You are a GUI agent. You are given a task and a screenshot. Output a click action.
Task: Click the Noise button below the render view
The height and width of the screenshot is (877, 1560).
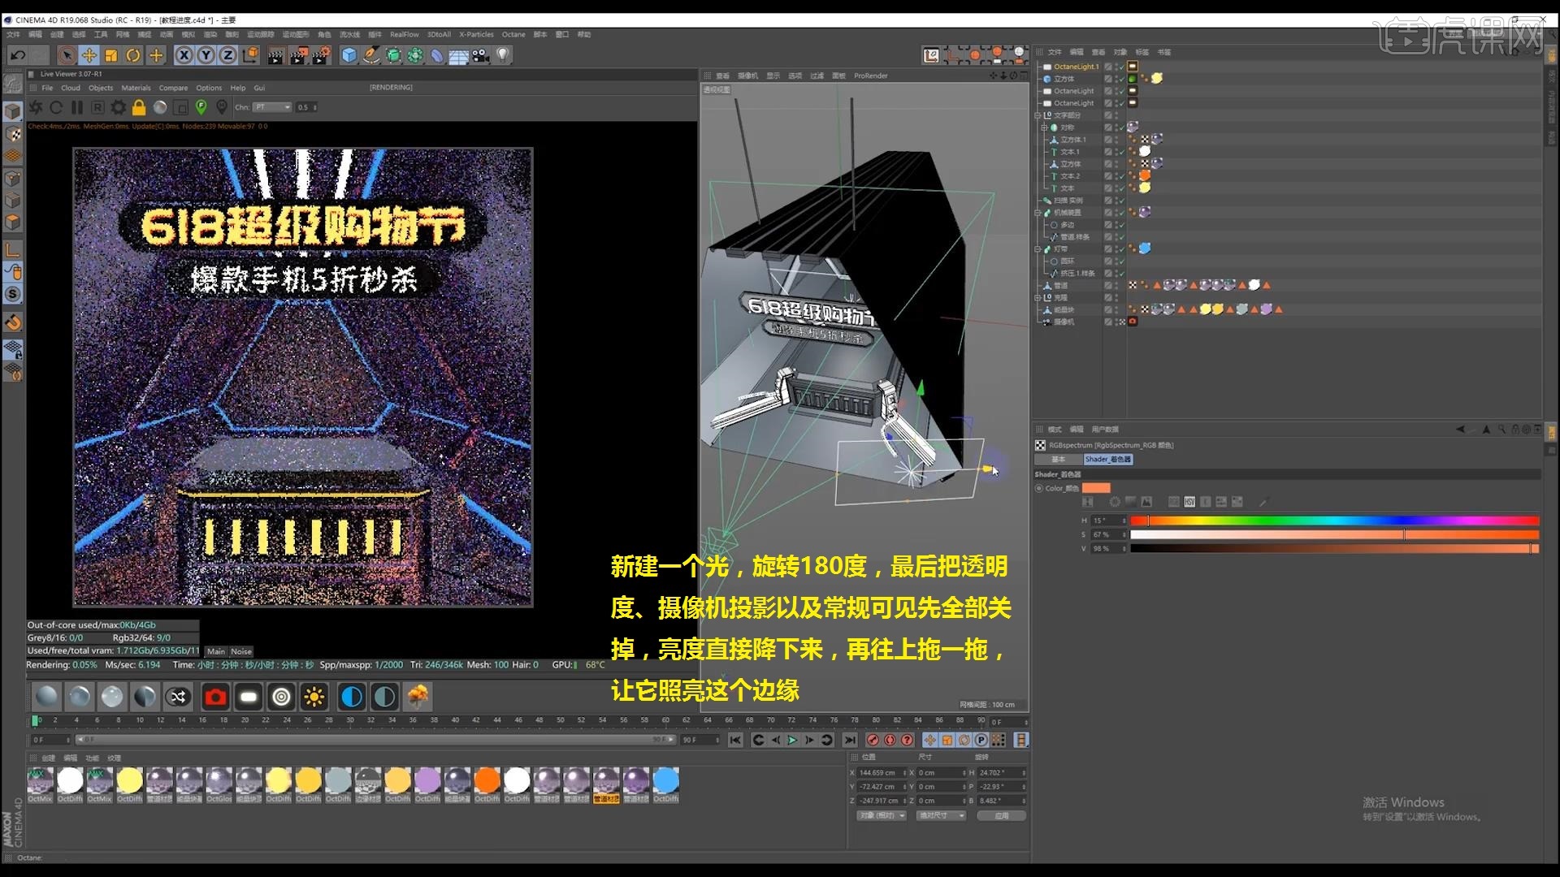[x=240, y=651]
